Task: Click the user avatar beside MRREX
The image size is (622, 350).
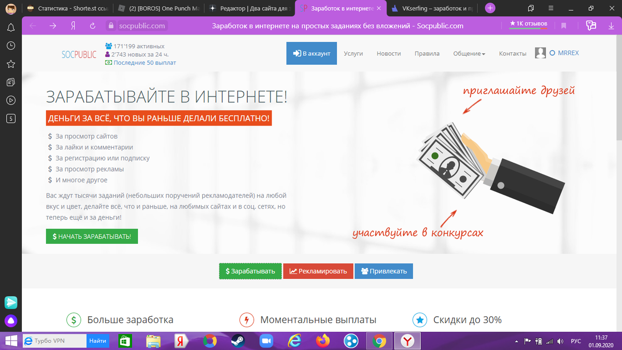Action: pos(541,53)
